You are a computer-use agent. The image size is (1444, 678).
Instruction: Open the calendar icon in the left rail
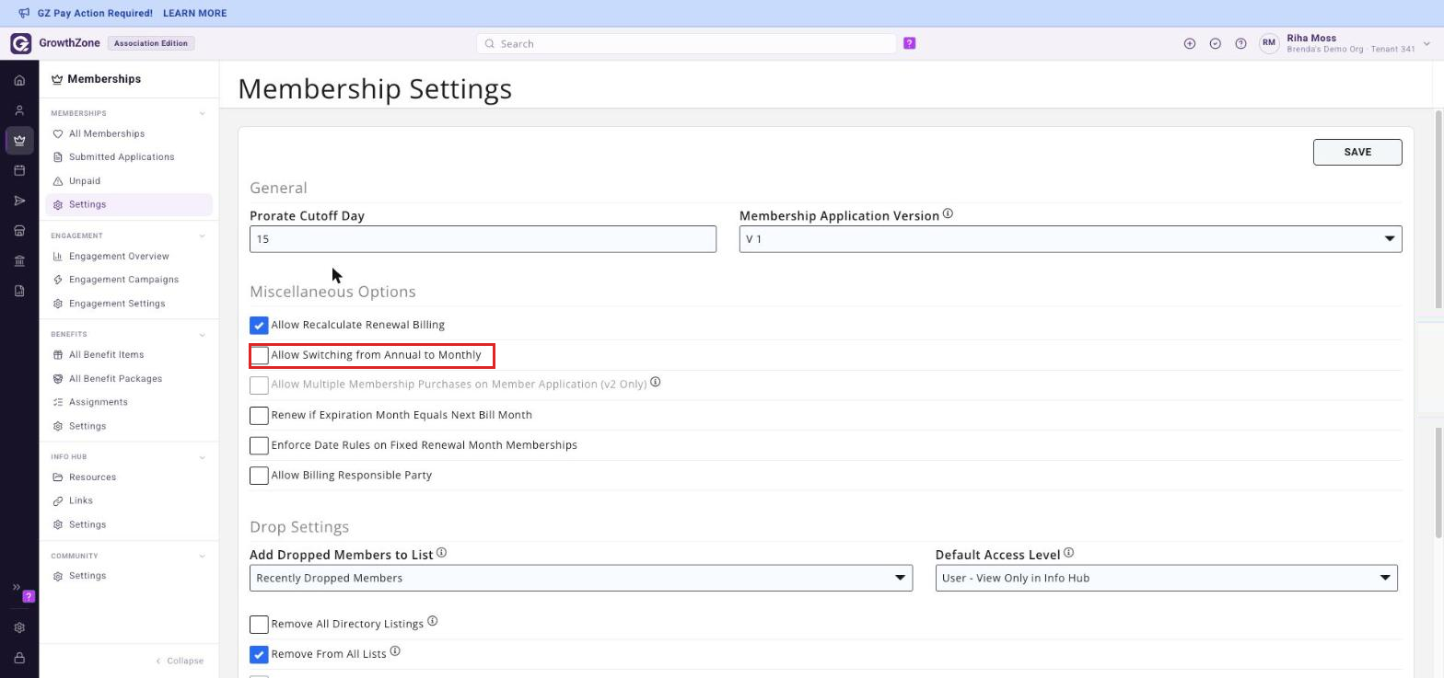(19, 170)
